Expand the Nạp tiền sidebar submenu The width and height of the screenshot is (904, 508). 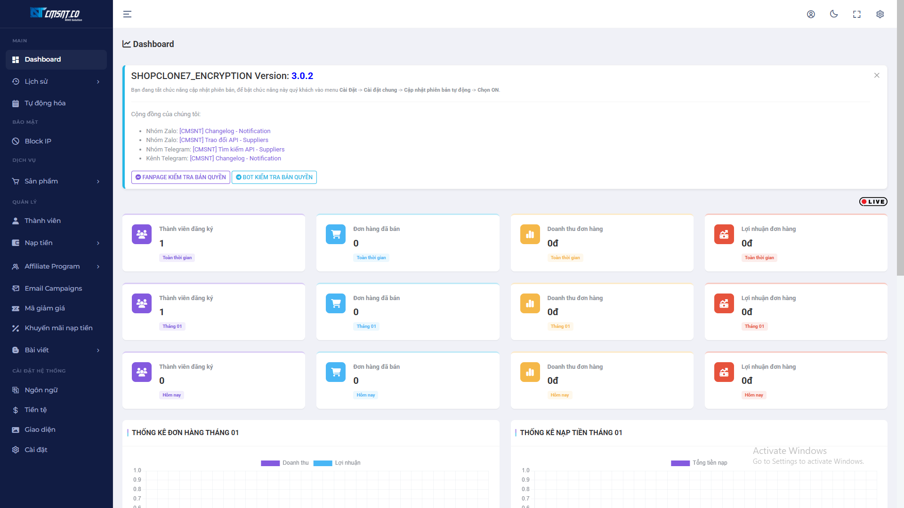(x=56, y=243)
